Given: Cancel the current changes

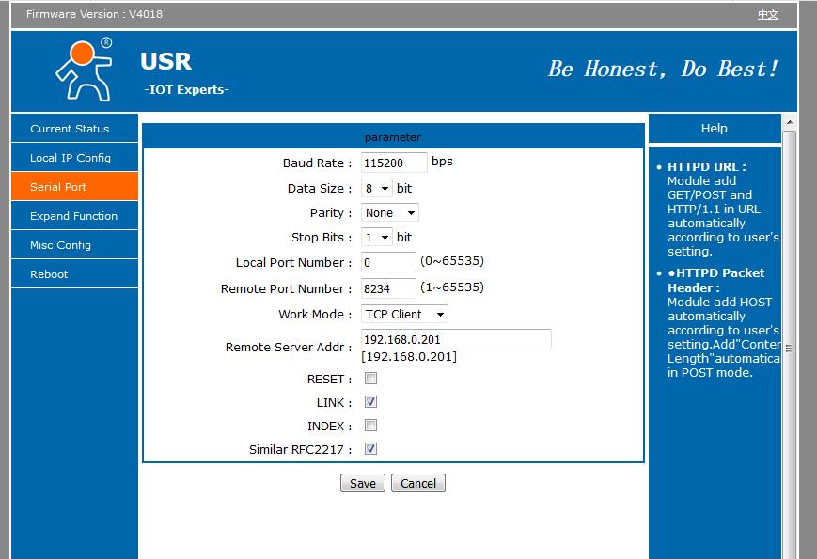Looking at the screenshot, I should 417,482.
